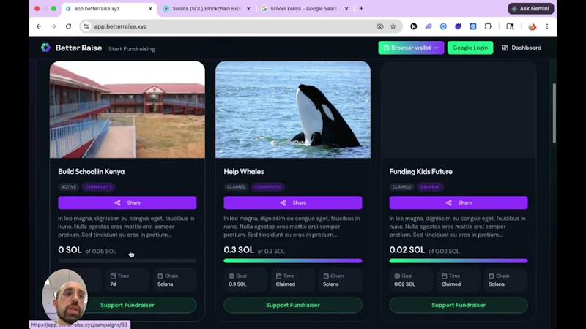Image resolution: width=586 pixels, height=329 pixels.
Task: Share the Build School in Kenya campaign
Action: (127, 203)
